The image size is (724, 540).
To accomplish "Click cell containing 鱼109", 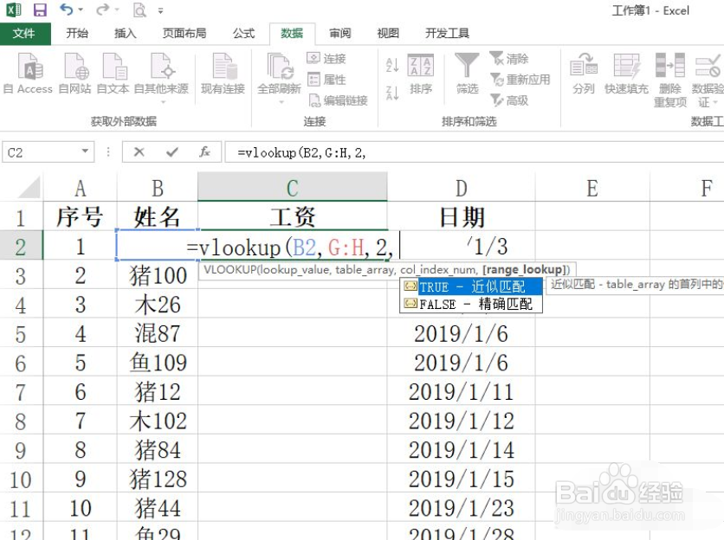I will click(158, 363).
